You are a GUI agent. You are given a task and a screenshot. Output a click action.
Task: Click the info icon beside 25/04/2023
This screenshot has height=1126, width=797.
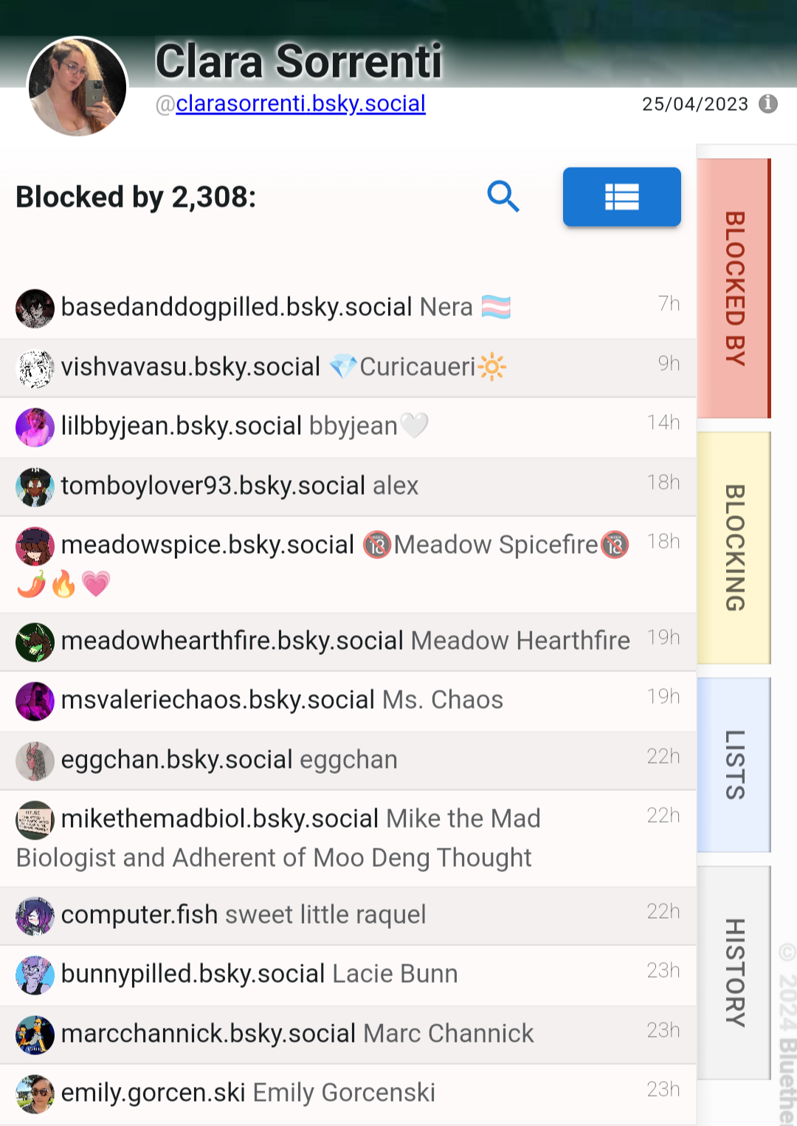tap(768, 104)
